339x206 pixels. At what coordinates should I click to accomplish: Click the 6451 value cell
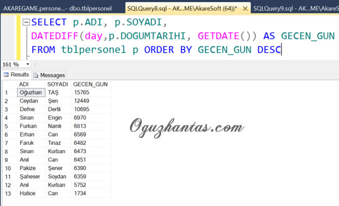(91, 160)
